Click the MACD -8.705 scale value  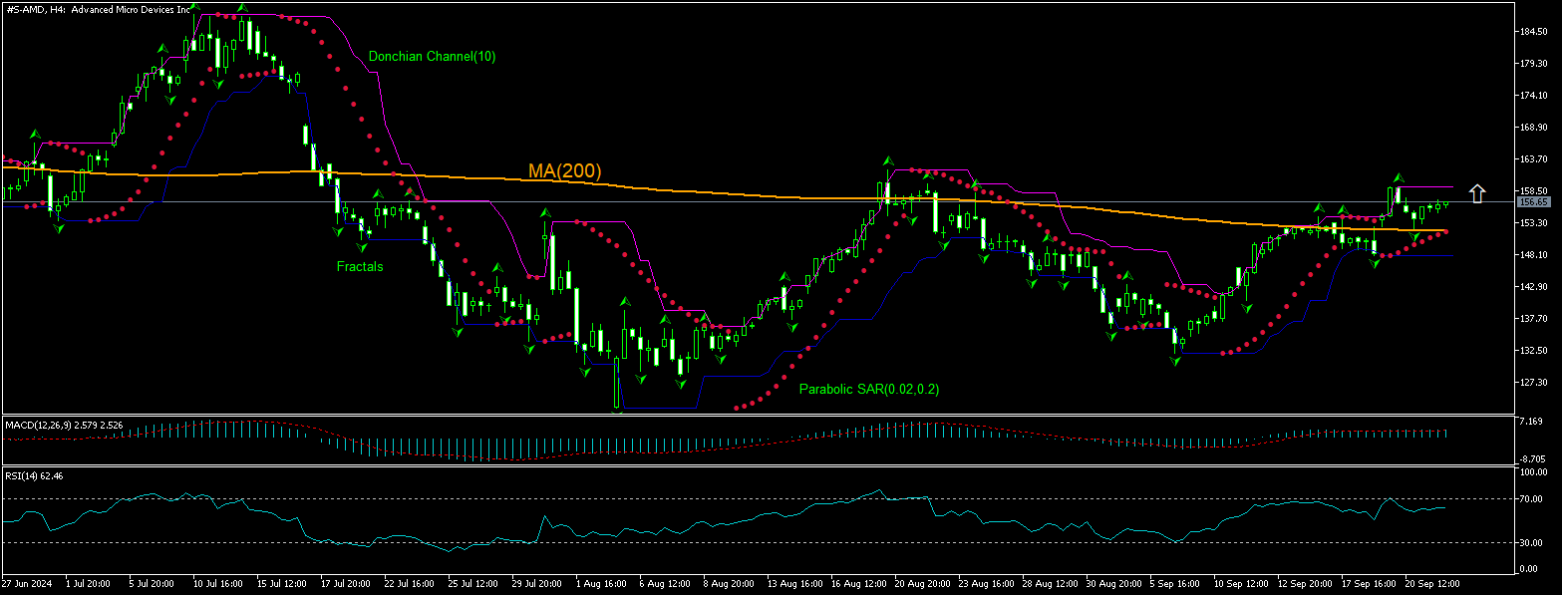click(x=1530, y=459)
